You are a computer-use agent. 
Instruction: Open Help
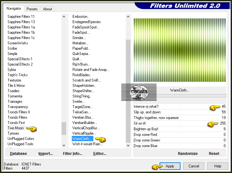(x=218, y=166)
